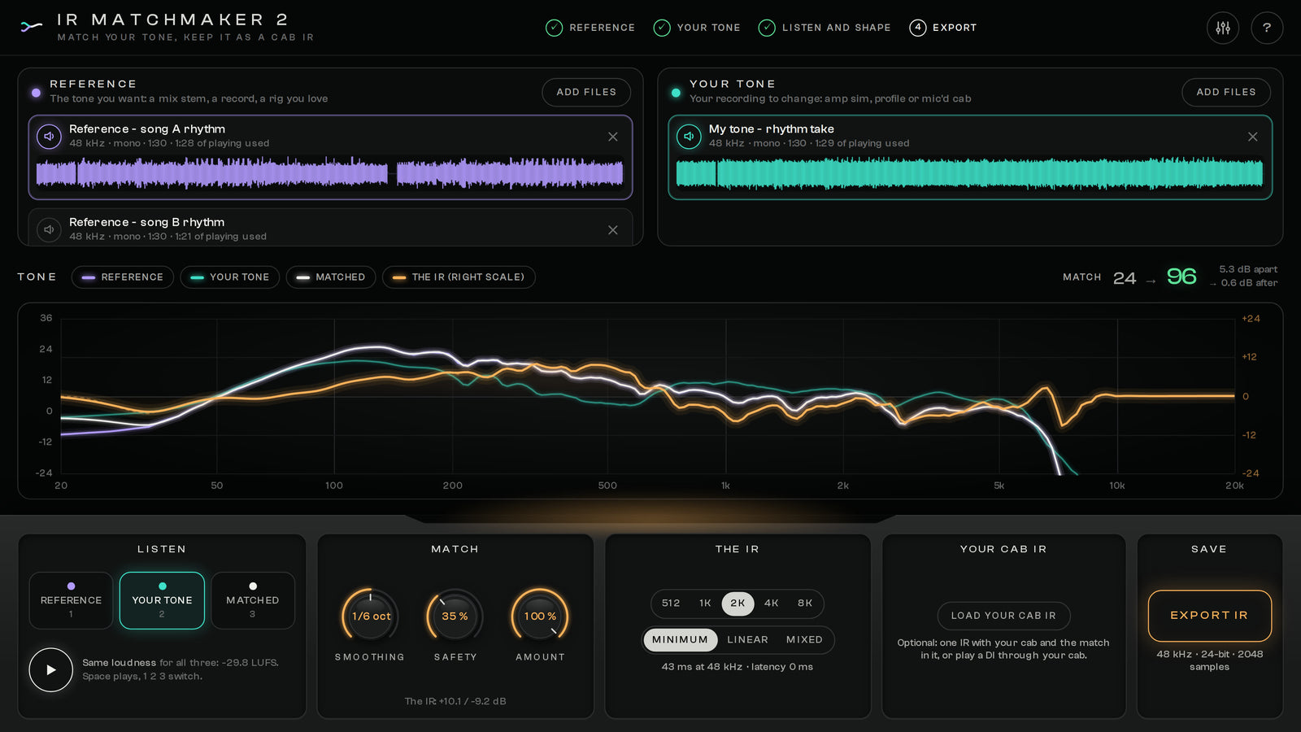Viewport: 1301px width, 732px height.
Task: Select Minimum phase mode
Action: (681, 640)
